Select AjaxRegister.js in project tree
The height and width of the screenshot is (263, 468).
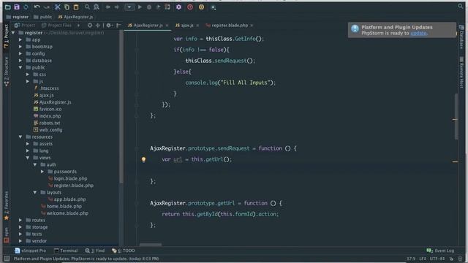52,102
